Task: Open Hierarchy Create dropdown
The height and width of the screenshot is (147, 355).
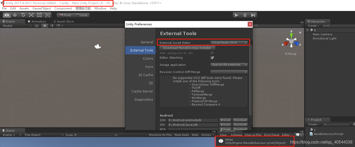Action: (x=314, y=26)
